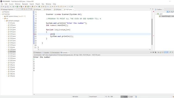Open the dropdown next to External Tools icon
The image size is (174, 98).
[23, 7]
